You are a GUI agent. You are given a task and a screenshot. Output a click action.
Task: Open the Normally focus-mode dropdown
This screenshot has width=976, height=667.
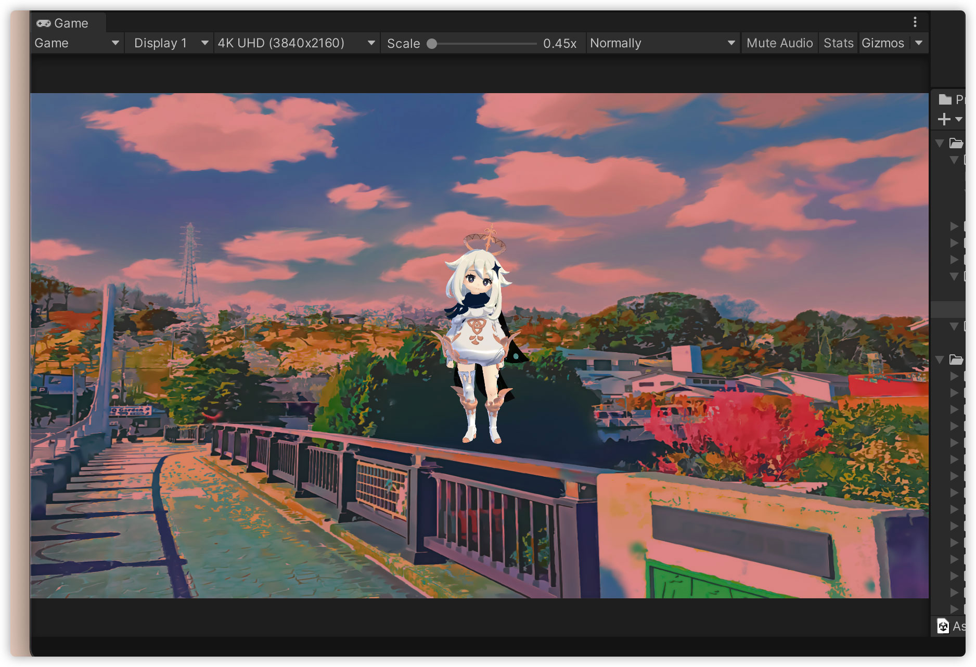[663, 43]
